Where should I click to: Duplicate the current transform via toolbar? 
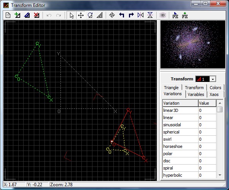click(27, 16)
